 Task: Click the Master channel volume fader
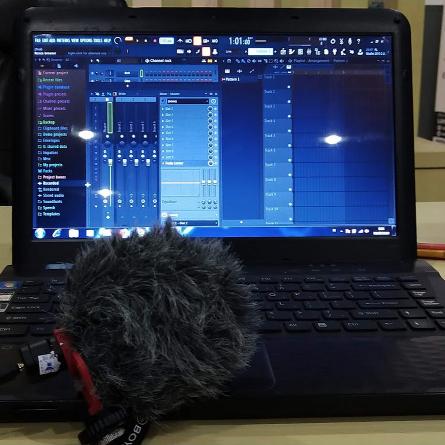coord(110,162)
